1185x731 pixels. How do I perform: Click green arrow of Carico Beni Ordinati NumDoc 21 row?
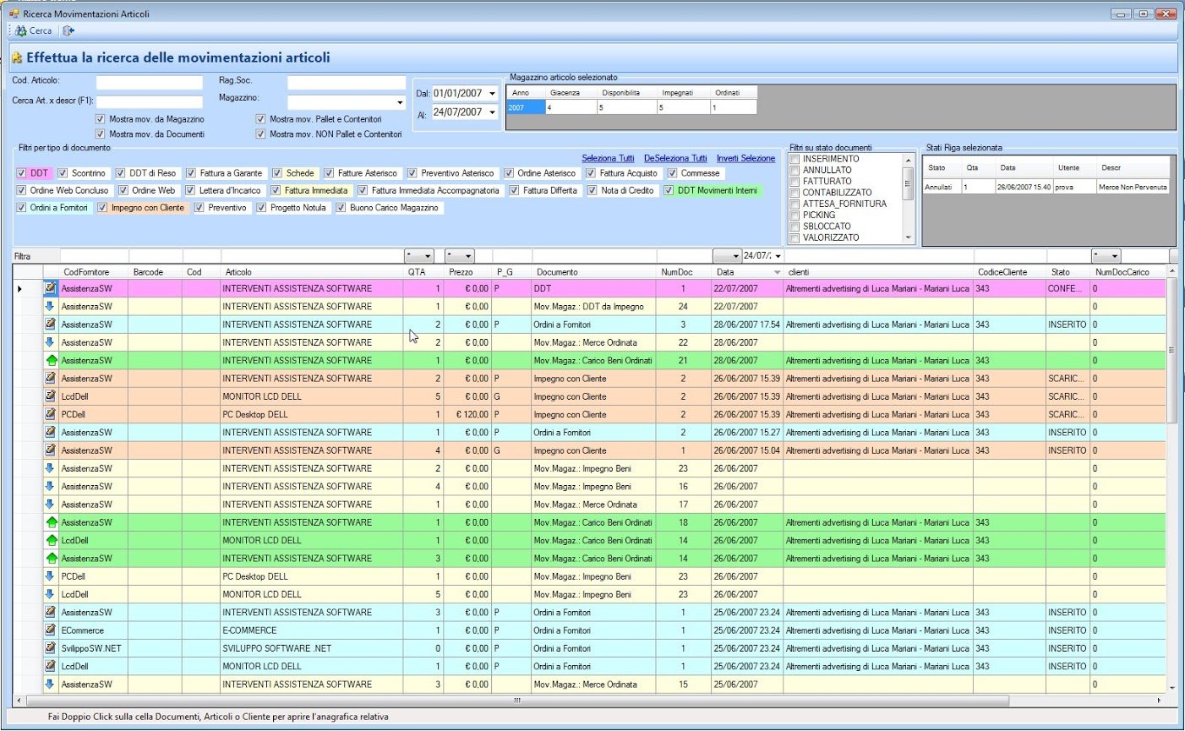tap(51, 360)
